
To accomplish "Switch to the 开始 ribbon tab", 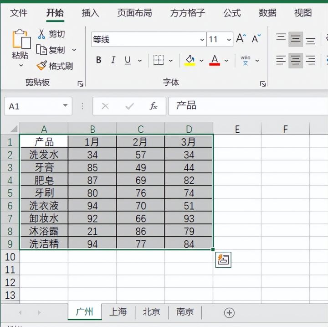I will (55, 13).
